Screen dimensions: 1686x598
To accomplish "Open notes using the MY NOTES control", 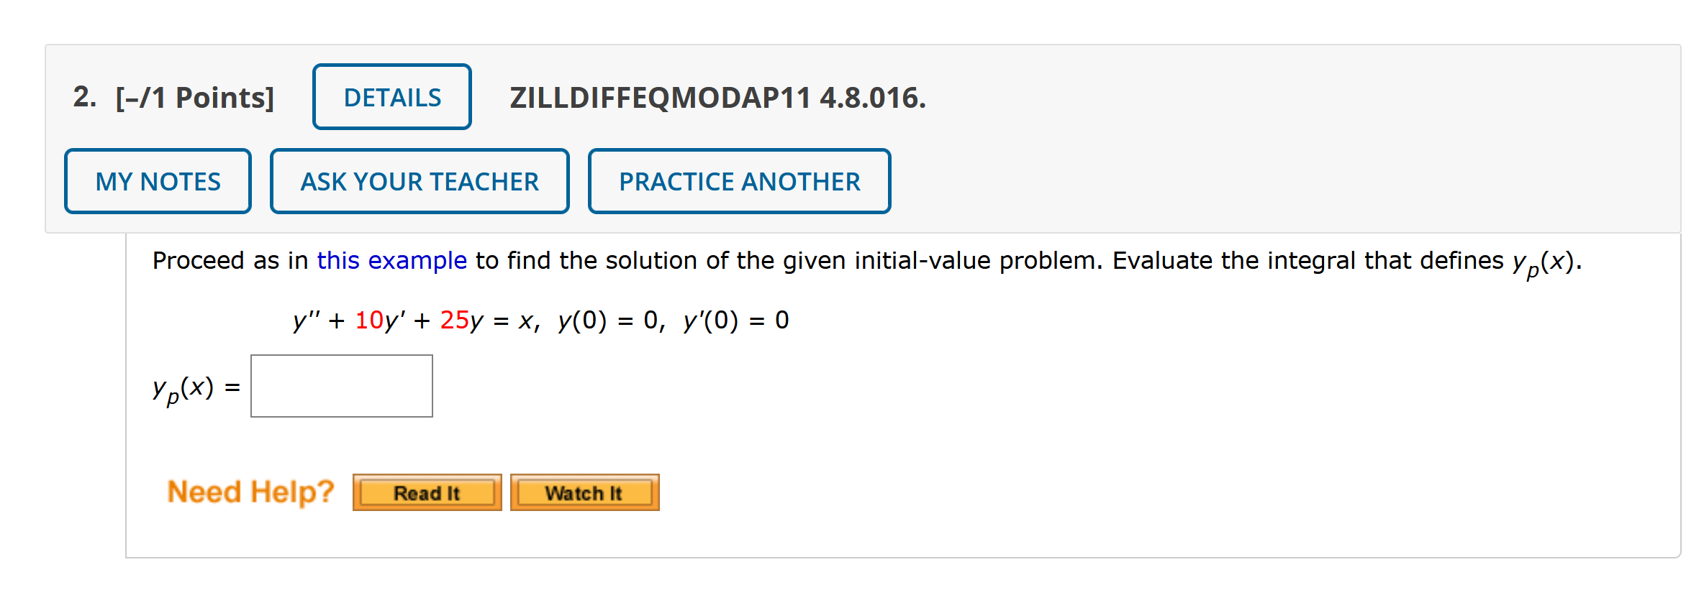I will [x=157, y=181].
